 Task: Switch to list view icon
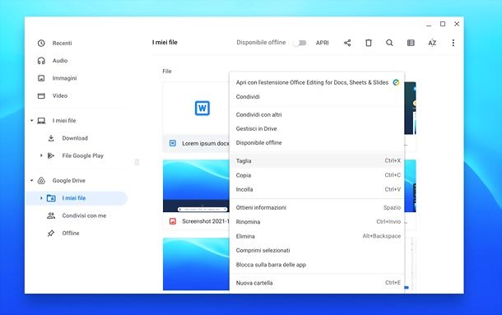pyautogui.click(x=411, y=43)
